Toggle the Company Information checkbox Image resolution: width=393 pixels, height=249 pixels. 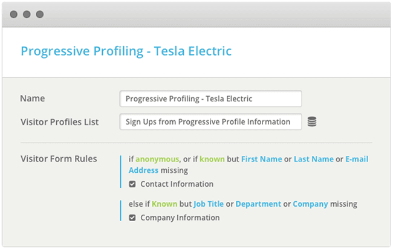pyautogui.click(x=132, y=218)
